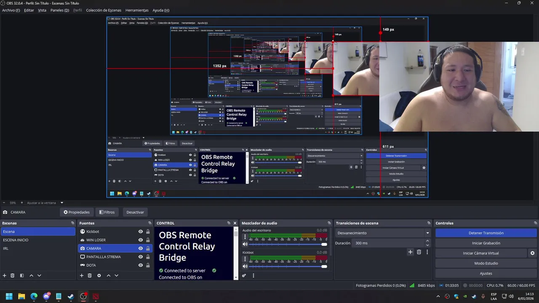Screen dimensions: 539x303
Task: Open Ajustes settings button
Action: point(486,274)
